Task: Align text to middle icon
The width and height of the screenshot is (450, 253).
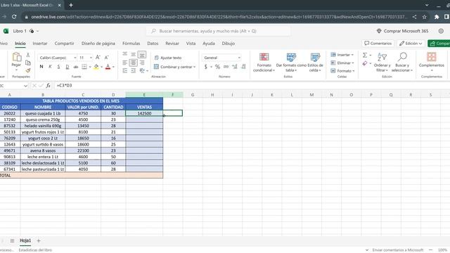Action: tap(133, 54)
